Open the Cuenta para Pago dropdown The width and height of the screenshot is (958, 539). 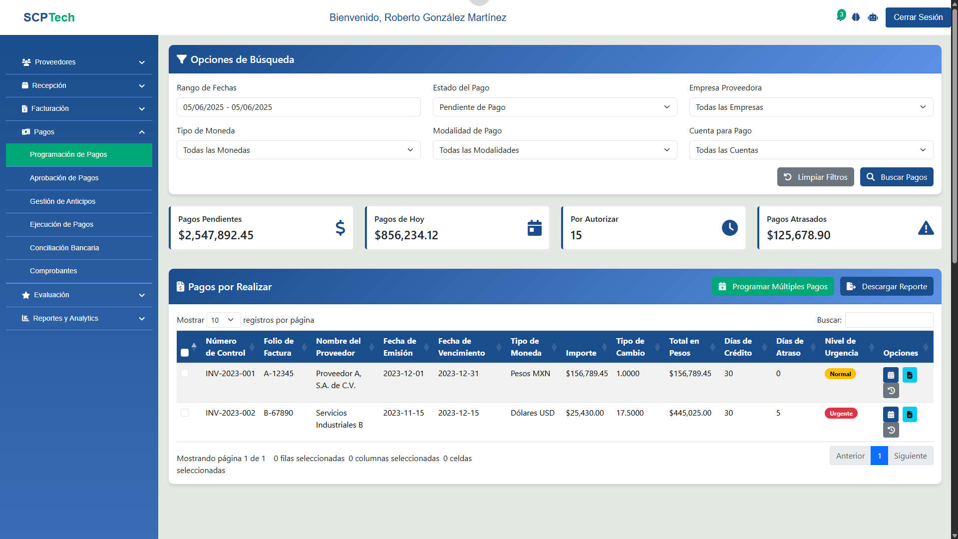pos(811,150)
